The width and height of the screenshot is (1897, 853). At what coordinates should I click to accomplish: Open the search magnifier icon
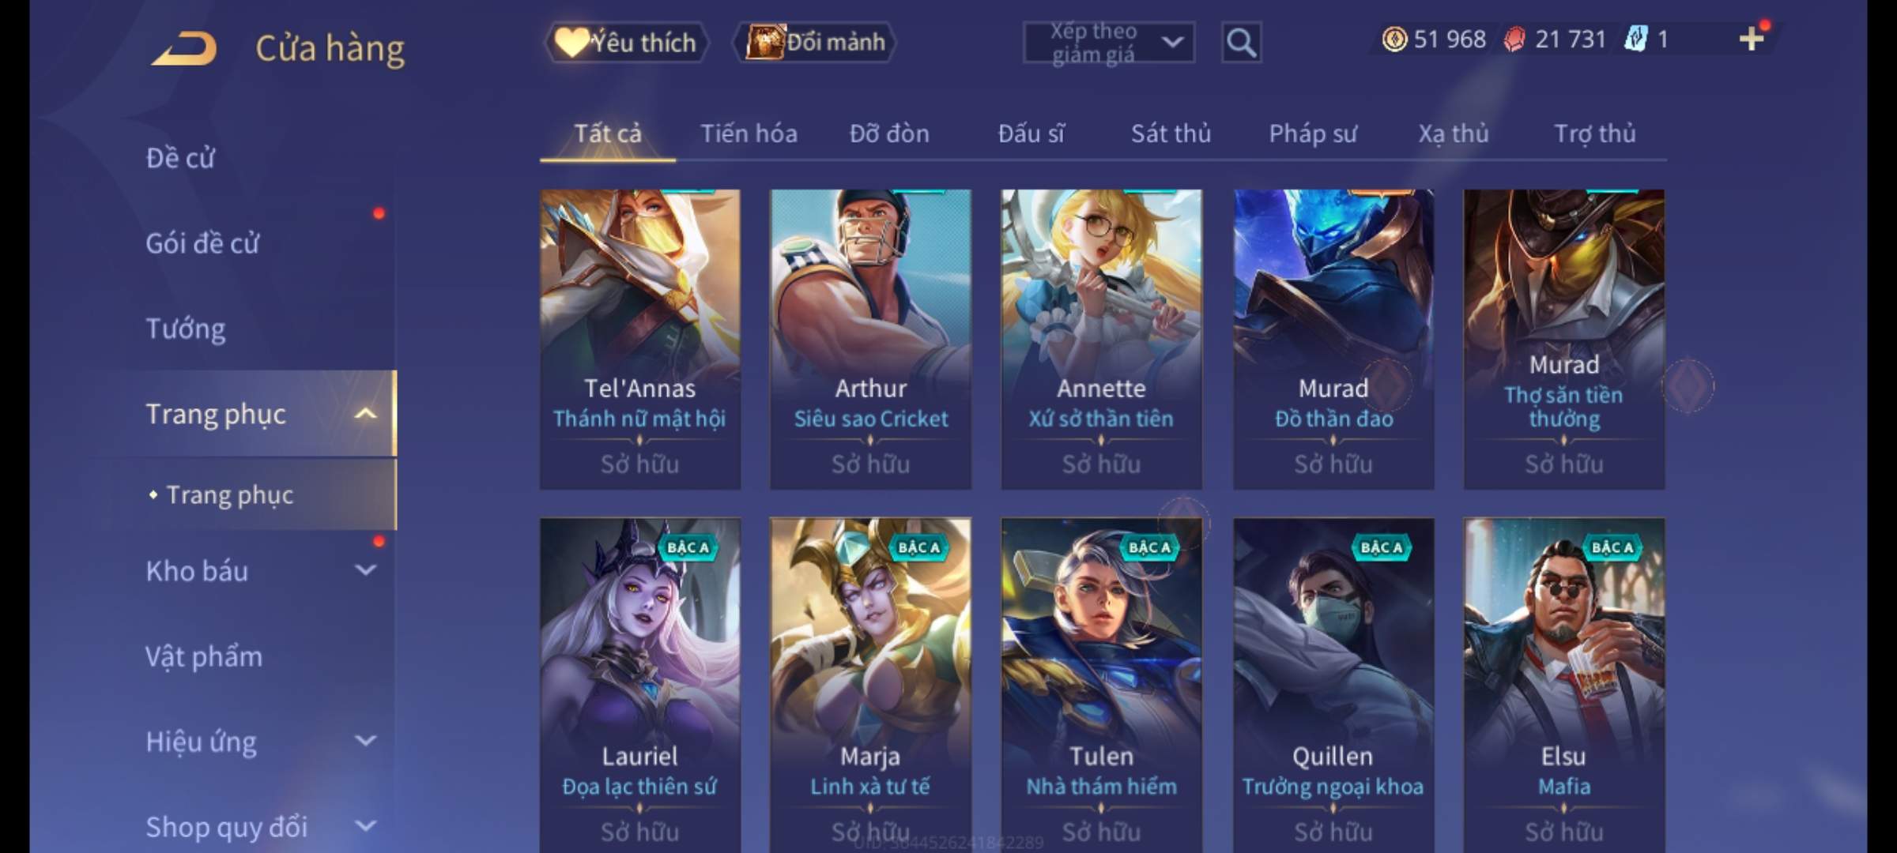coord(1241,43)
